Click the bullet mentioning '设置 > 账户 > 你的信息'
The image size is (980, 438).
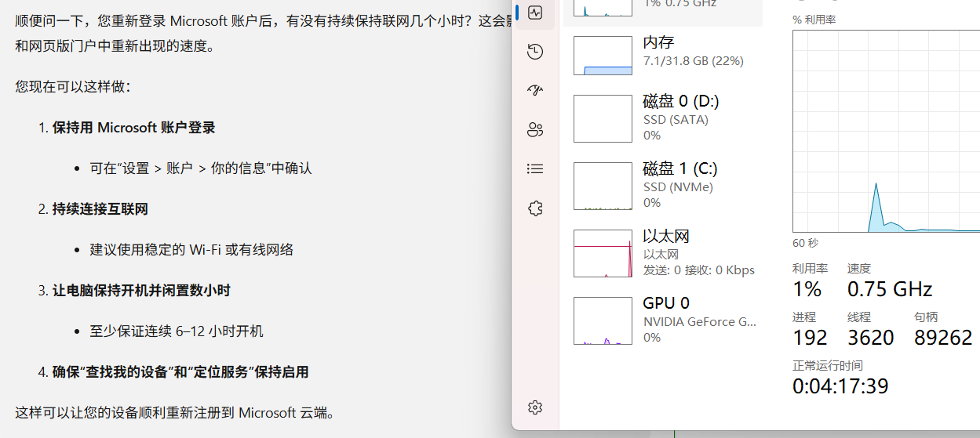(201, 168)
